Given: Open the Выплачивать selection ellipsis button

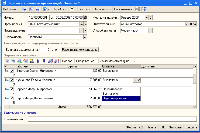Looking at the screenshot, I should pos(85,37).
